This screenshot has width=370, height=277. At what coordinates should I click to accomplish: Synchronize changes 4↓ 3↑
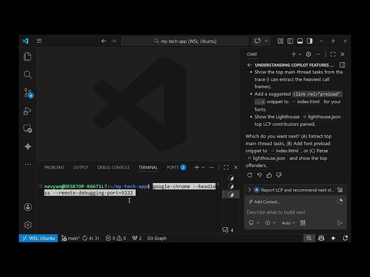point(91,238)
